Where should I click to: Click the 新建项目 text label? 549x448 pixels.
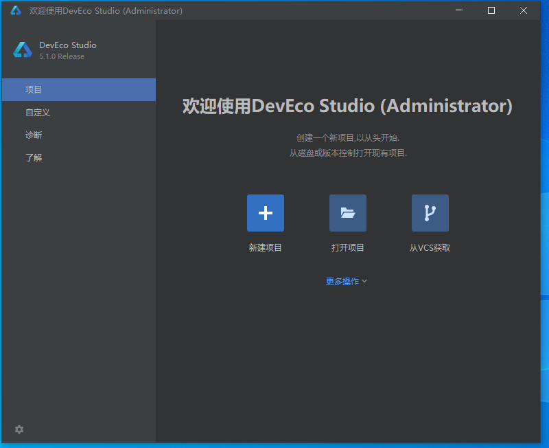point(266,248)
